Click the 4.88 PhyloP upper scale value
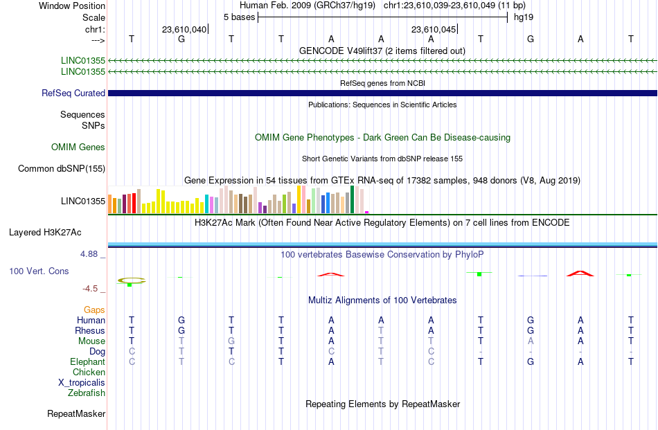The width and height of the screenshot is (658, 430). [89, 254]
